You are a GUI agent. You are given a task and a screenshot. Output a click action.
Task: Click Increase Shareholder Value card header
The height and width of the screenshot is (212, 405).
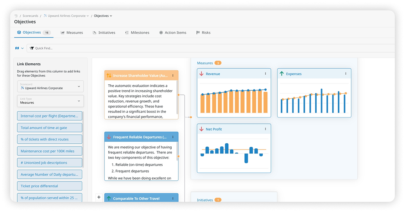click(141, 75)
